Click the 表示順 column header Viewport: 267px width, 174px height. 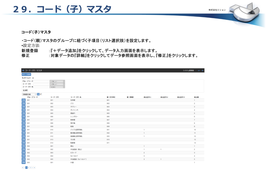(196, 97)
